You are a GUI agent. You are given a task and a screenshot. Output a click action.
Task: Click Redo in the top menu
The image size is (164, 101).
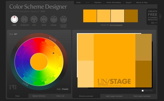pyautogui.click(x=87, y=2)
